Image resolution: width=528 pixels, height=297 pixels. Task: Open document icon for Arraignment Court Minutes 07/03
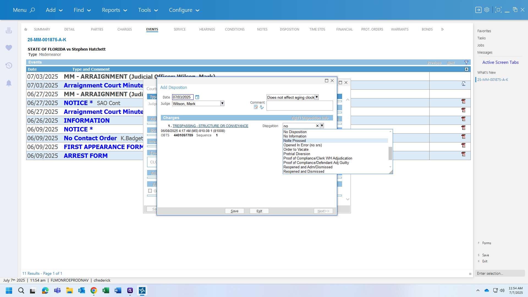tap(463, 84)
